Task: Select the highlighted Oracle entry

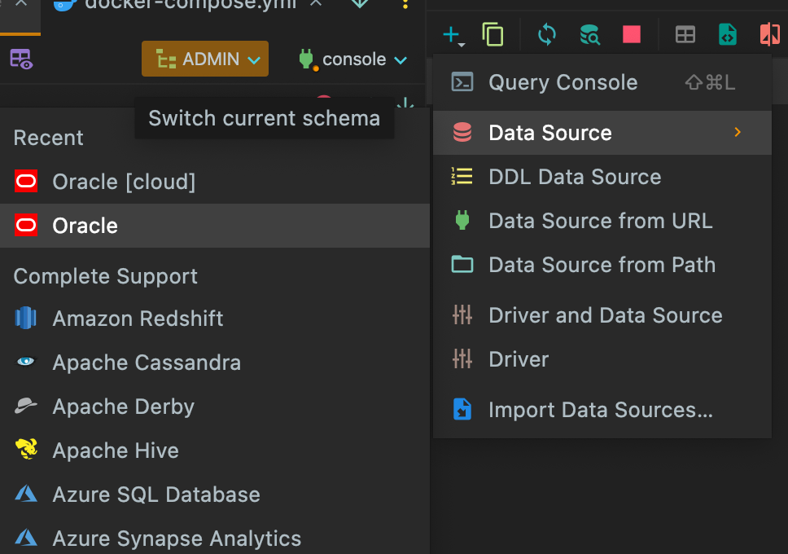Action: (215, 226)
